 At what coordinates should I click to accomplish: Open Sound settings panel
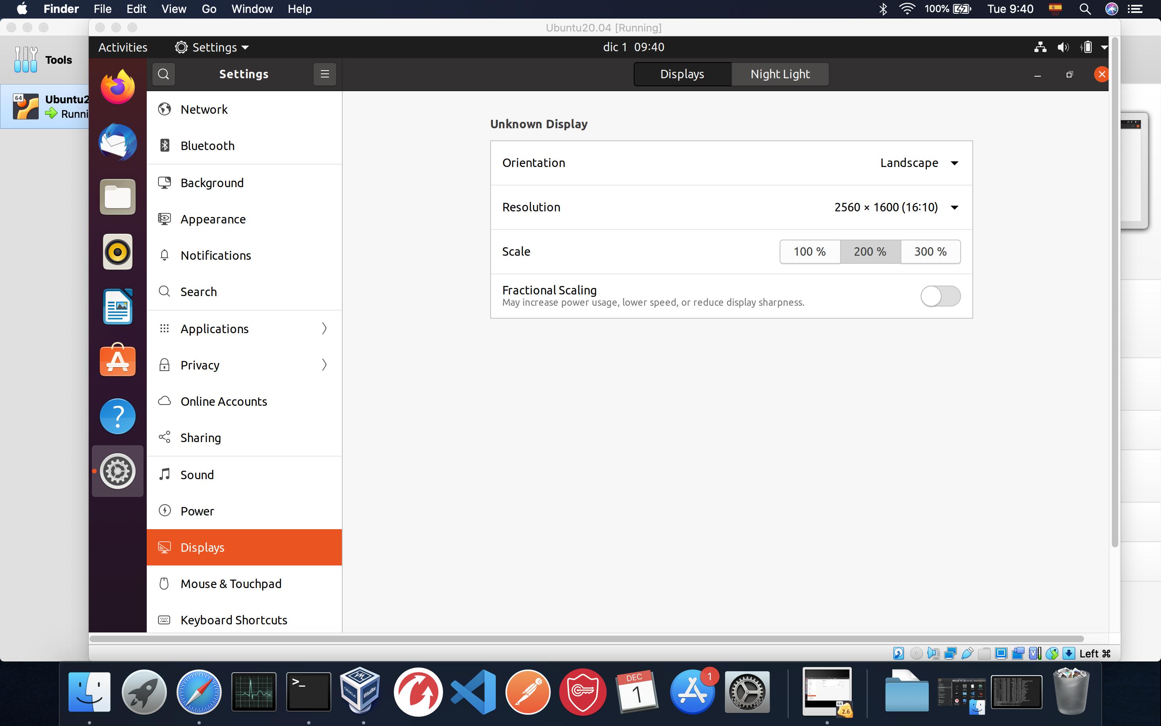tap(244, 474)
